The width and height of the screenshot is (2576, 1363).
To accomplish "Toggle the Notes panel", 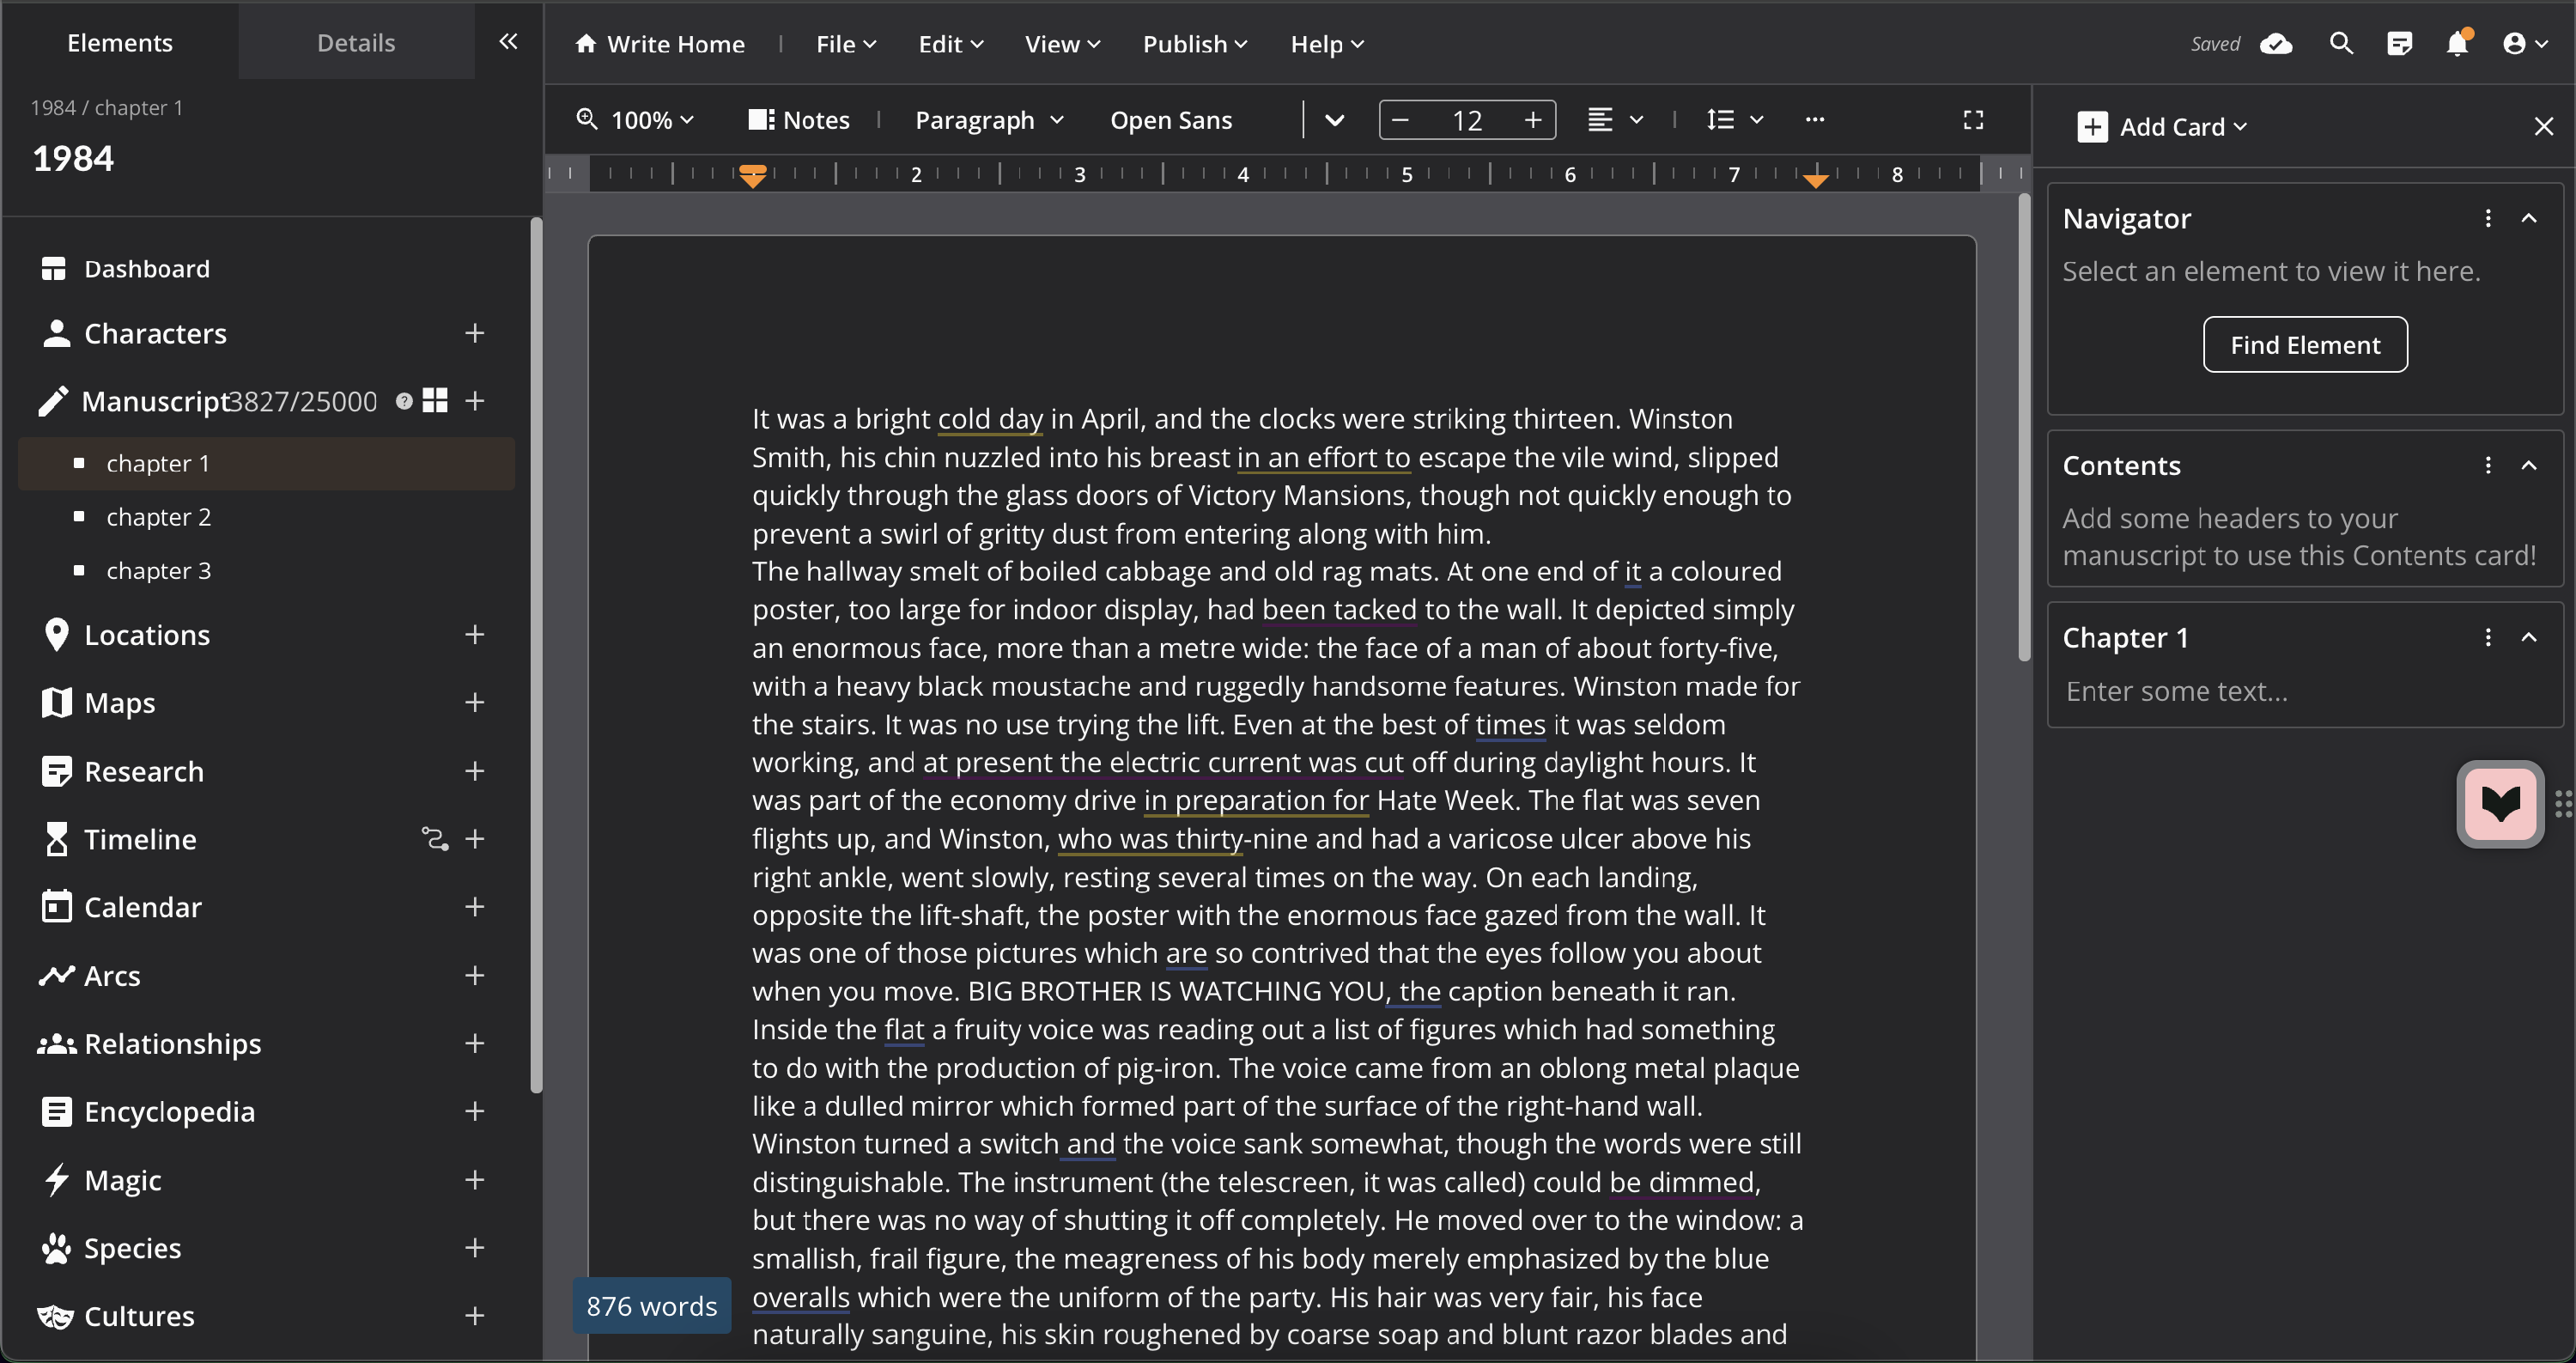I will [x=799, y=120].
